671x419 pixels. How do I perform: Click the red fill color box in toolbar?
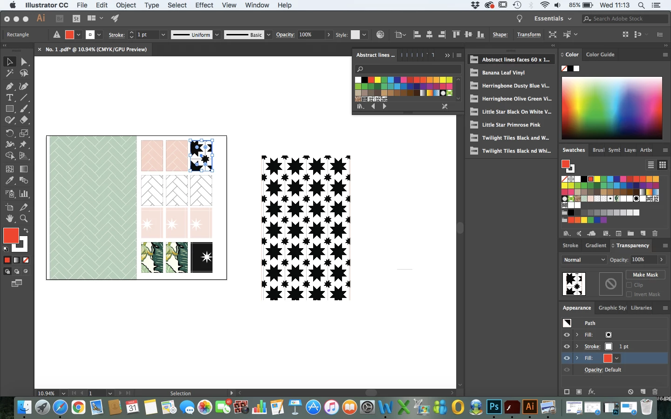point(11,236)
